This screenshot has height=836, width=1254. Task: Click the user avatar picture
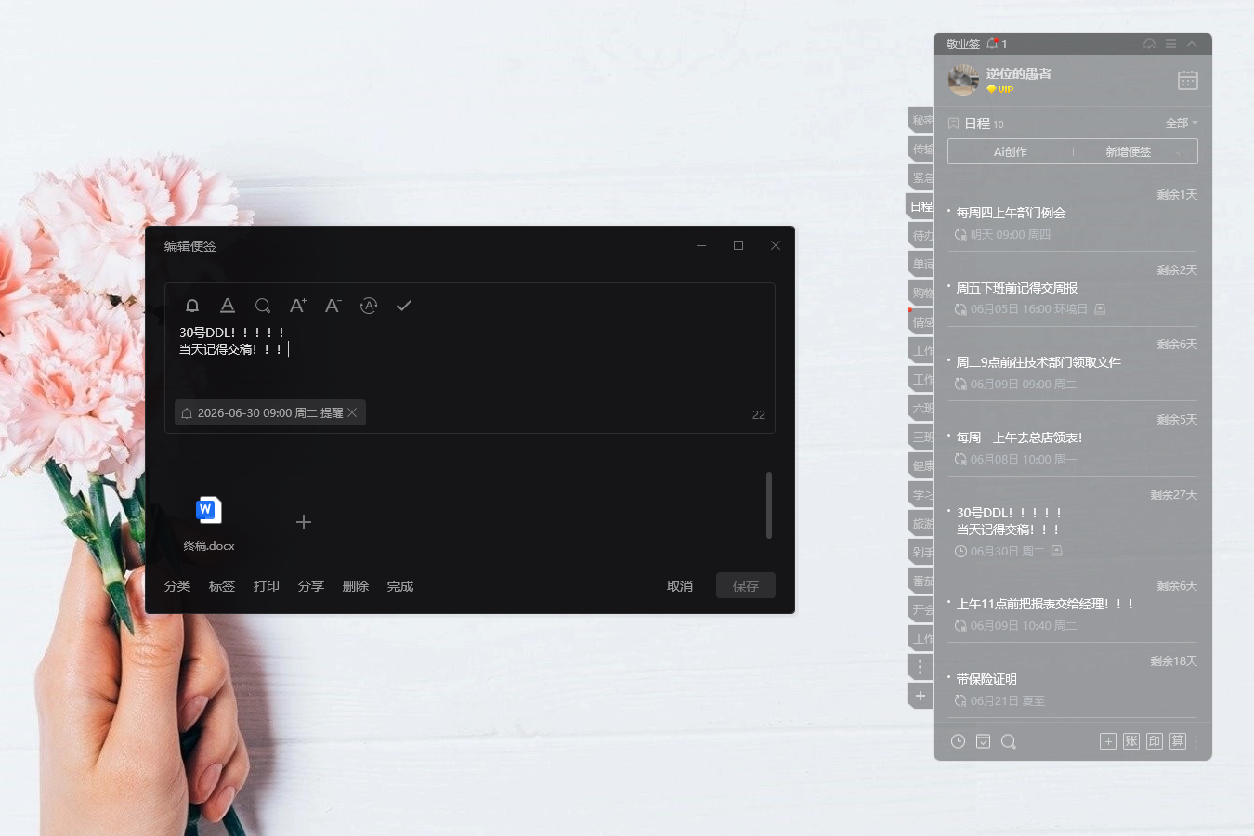pyautogui.click(x=963, y=80)
